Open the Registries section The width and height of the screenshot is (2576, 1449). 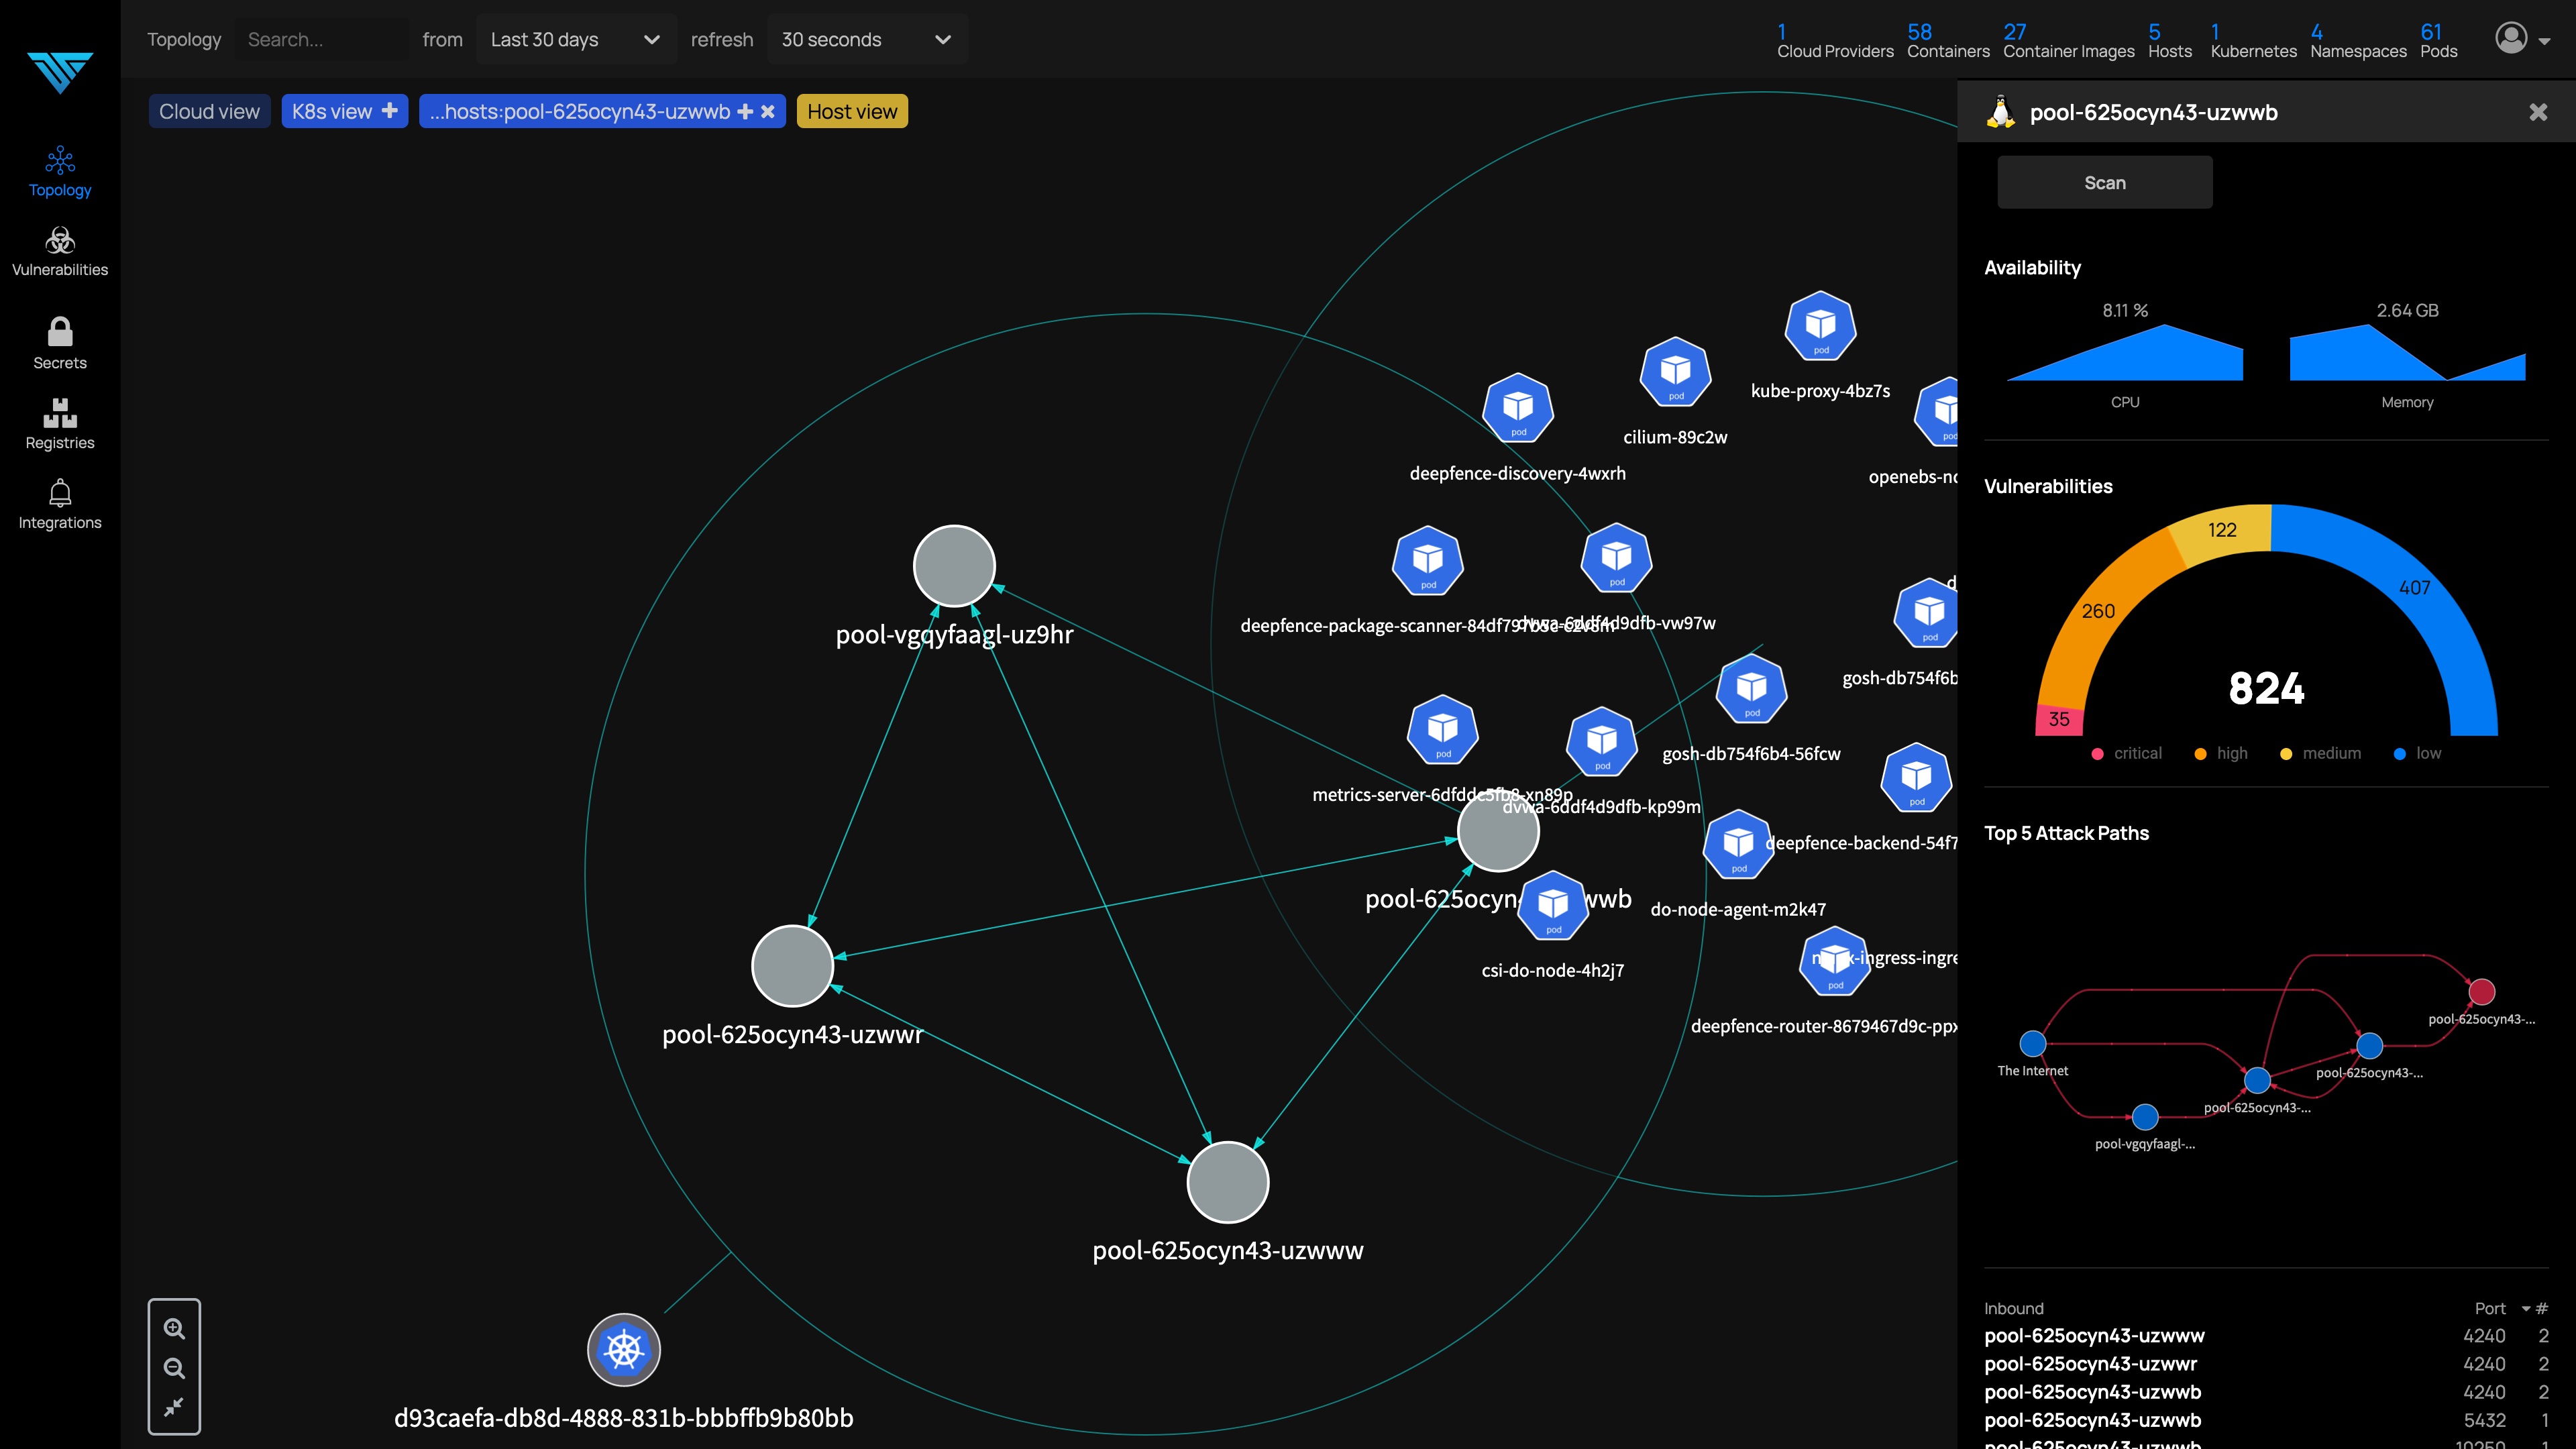(60, 424)
